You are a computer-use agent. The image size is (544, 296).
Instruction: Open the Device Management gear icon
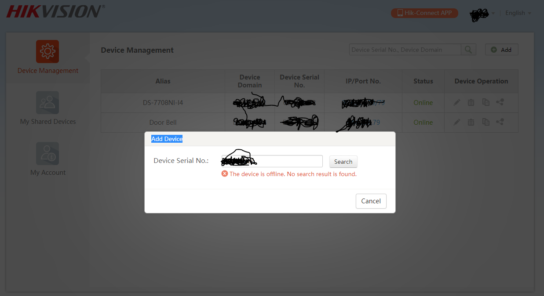click(47, 51)
